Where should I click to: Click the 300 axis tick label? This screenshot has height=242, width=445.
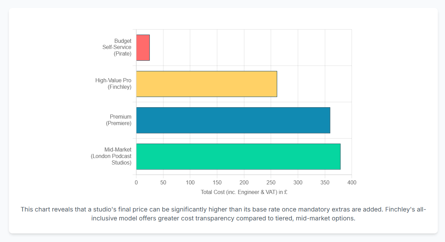coord(298,182)
